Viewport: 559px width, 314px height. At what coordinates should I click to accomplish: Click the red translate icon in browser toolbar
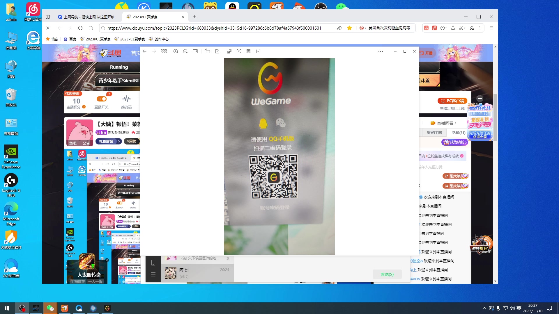click(434, 28)
